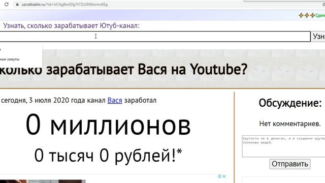Click the padlock site security icon
The height and width of the screenshot is (183, 325).
pos(17,5)
